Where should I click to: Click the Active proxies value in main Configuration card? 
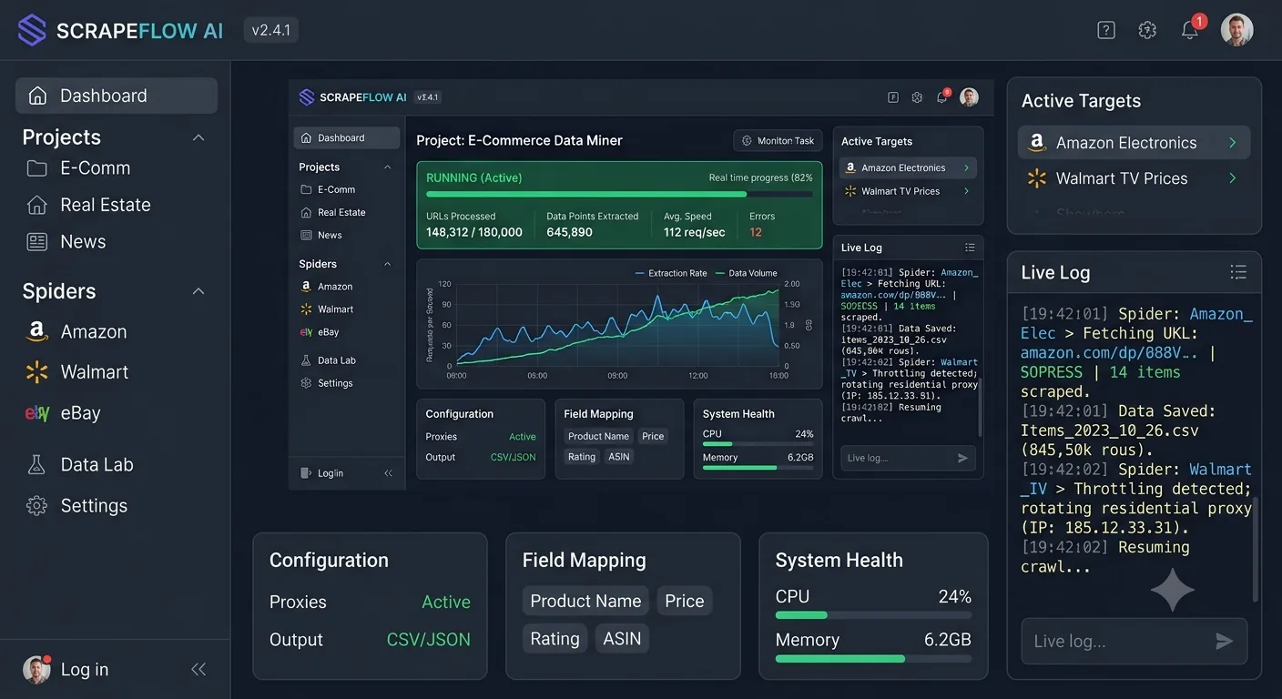446,602
